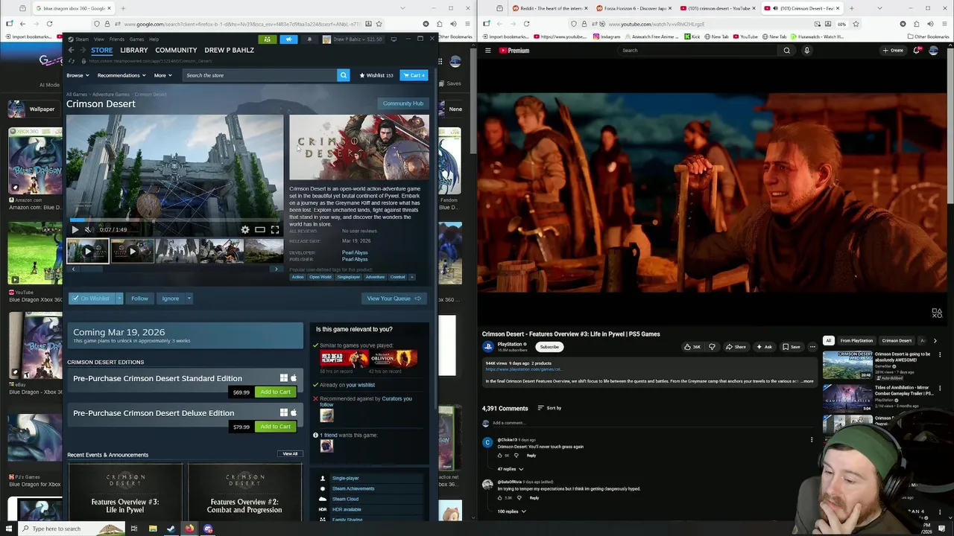The image size is (954, 536).
Task: Bookmark the YouTube page with star
Action: pyautogui.click(x=856, y=24)
